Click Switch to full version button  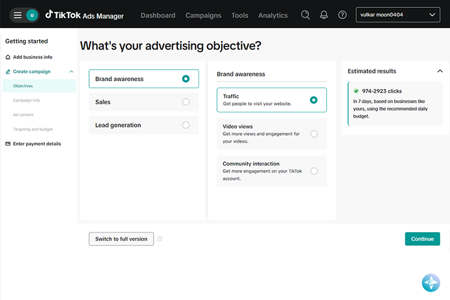[x=121, y=239]
